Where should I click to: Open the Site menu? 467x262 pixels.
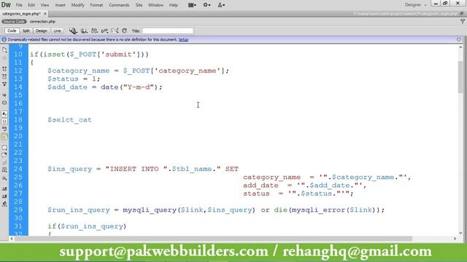[139, 5]
